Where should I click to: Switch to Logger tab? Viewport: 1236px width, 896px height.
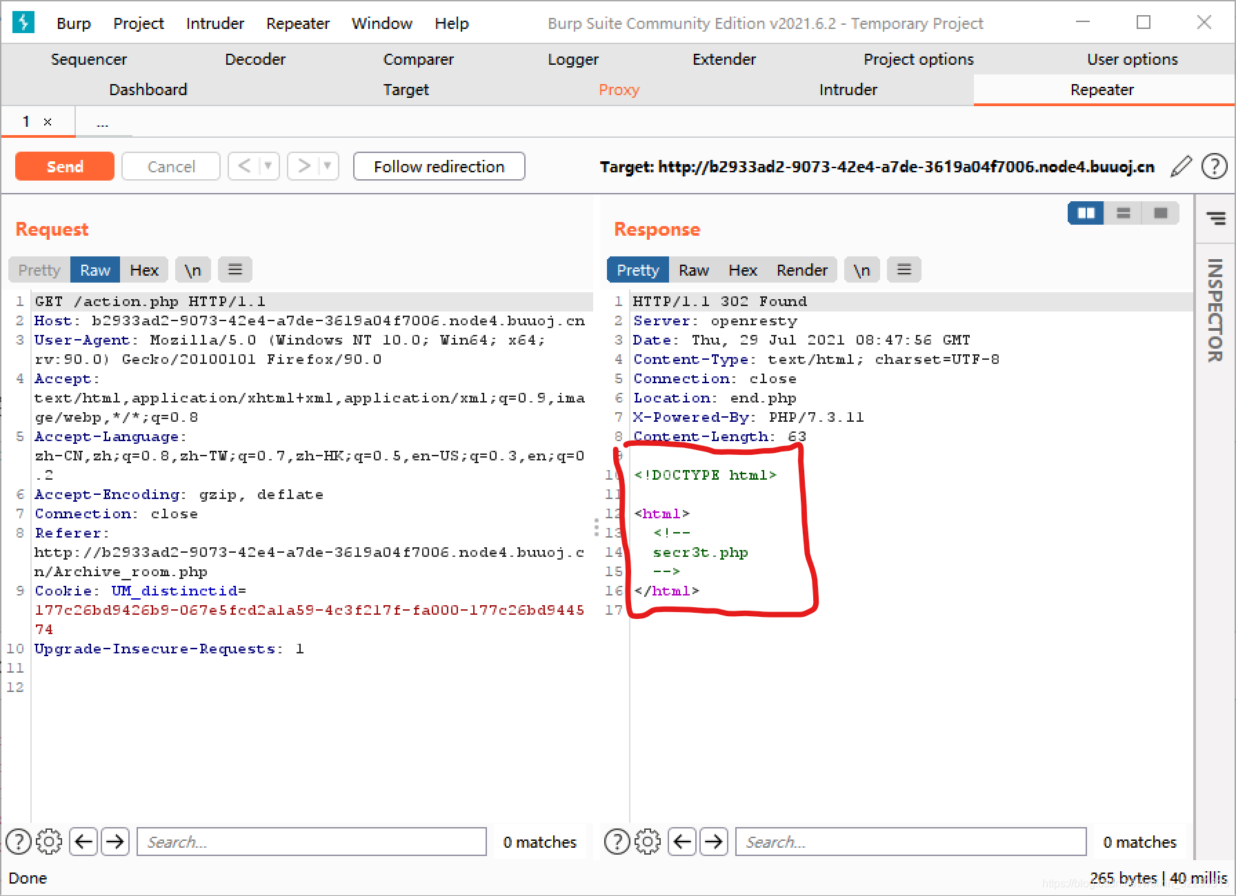click(573, 59)
